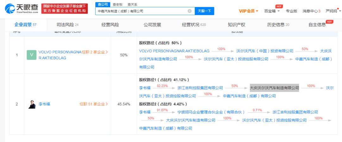342x142 pixels.
Task: Click the green V avatar for Volvo
Action: 32,55
